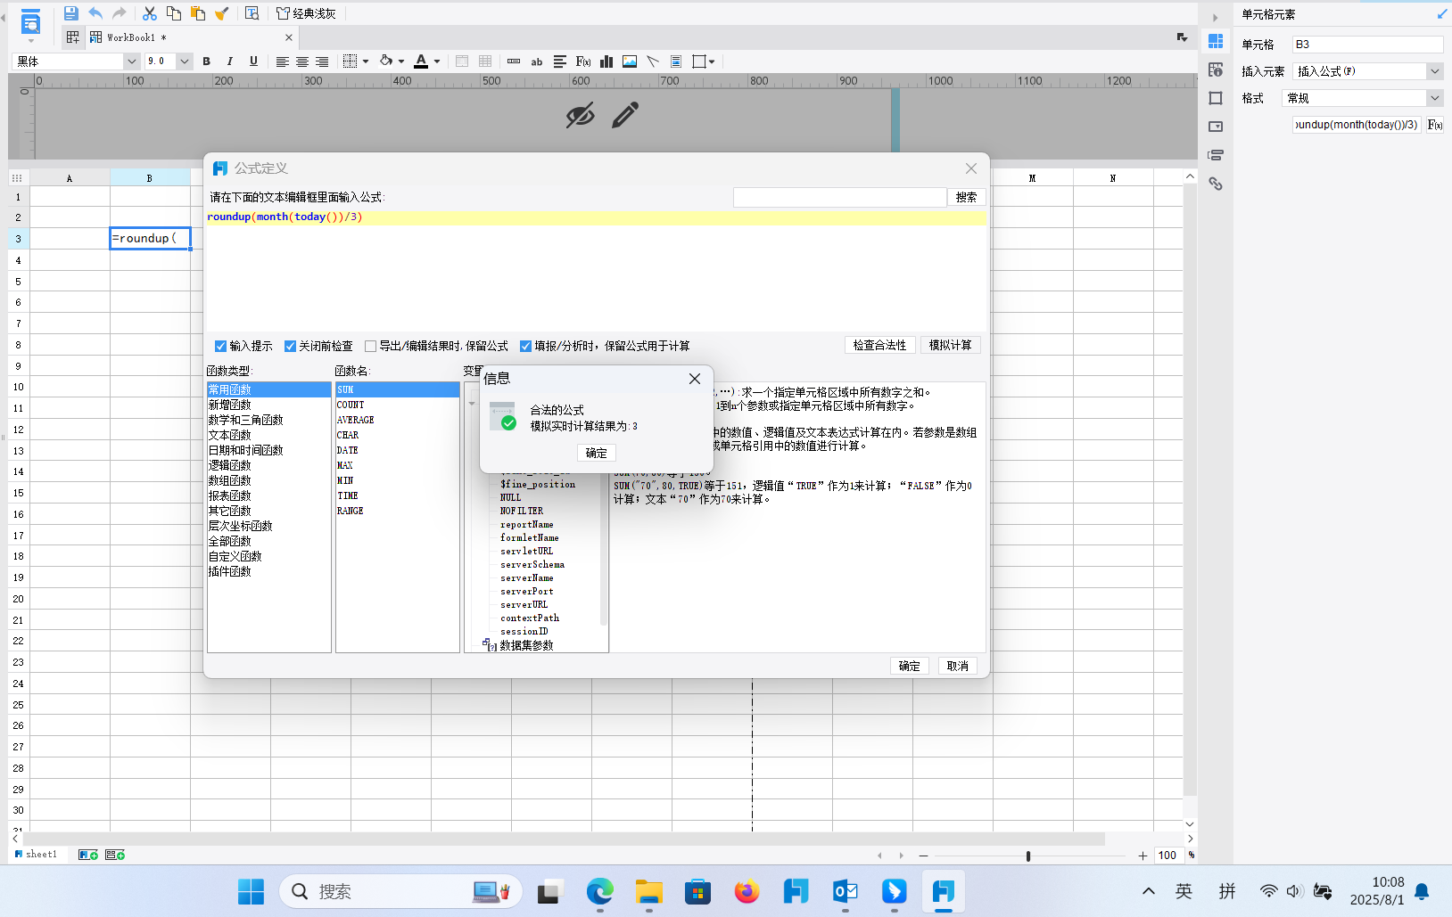This screenshot has height=917, width=1452.
Task: Open the preview icon at top left
Action: [x=30, y=23]
